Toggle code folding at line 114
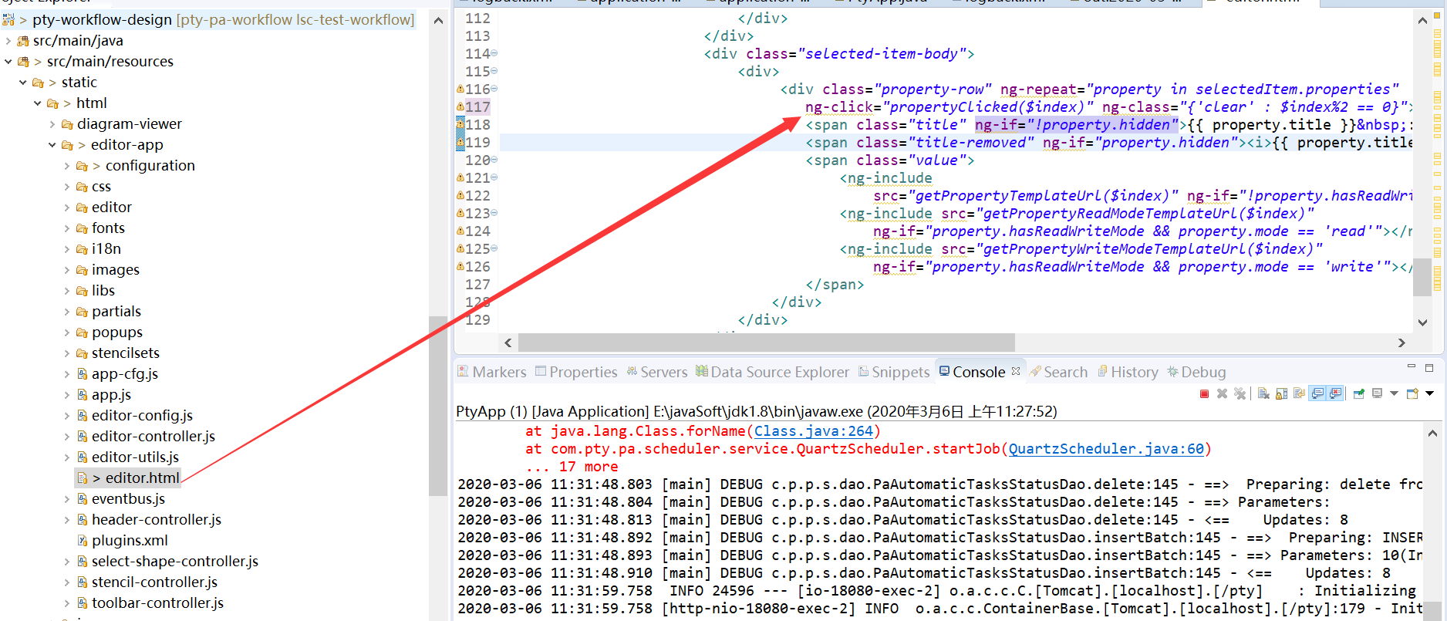Image resolution: width=1447 pixels, height=621 pixels. click(x=494, y=54)
